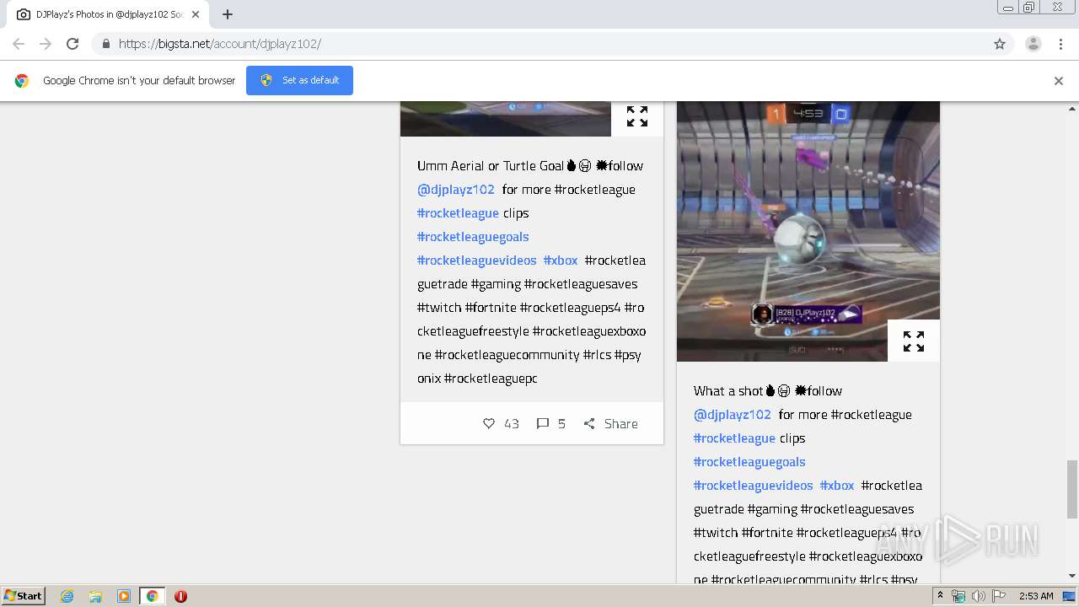Open media player from the taskbar
This screenshot has height=607, width=1079.
pos(124,596)
